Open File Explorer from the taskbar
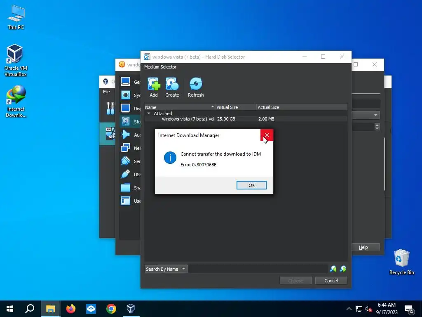This screenshot has height=317, width=422. tap(50, 309)
